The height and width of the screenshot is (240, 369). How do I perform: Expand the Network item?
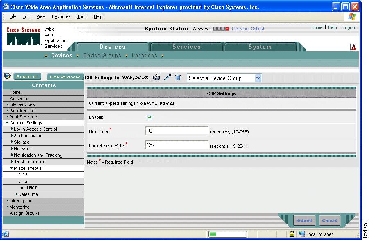pos(12,149)
